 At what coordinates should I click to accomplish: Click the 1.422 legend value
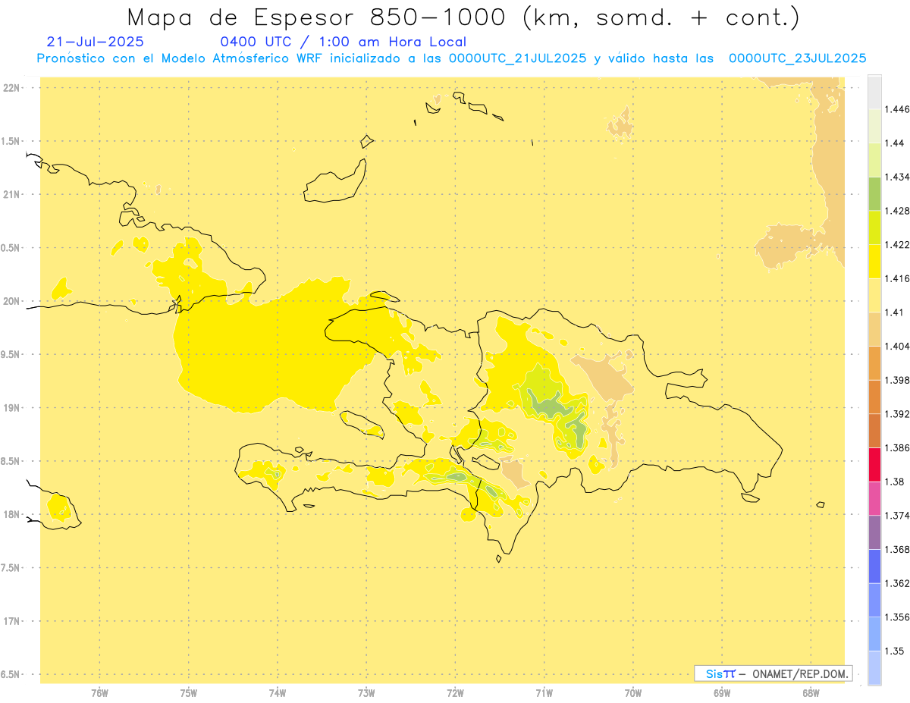(897, 244)
